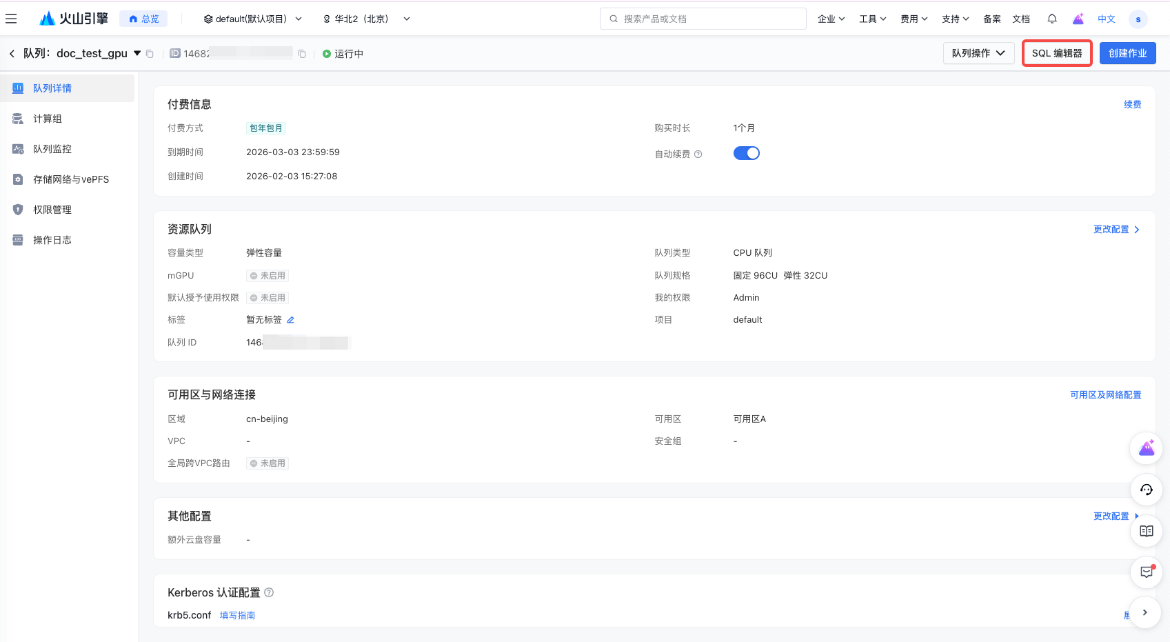The image size is (1170, 642).
Task: Expand the 华北2 (北京) region dropdown
Action: [366, 19]
